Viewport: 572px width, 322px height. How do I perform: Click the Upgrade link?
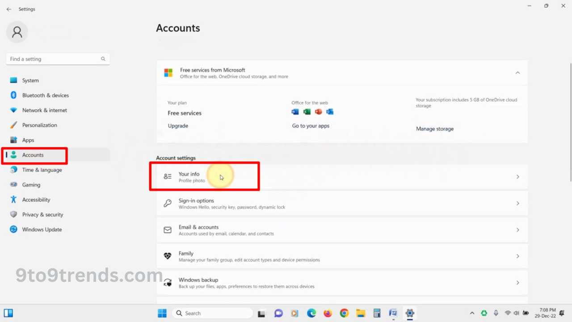point(178,126)
